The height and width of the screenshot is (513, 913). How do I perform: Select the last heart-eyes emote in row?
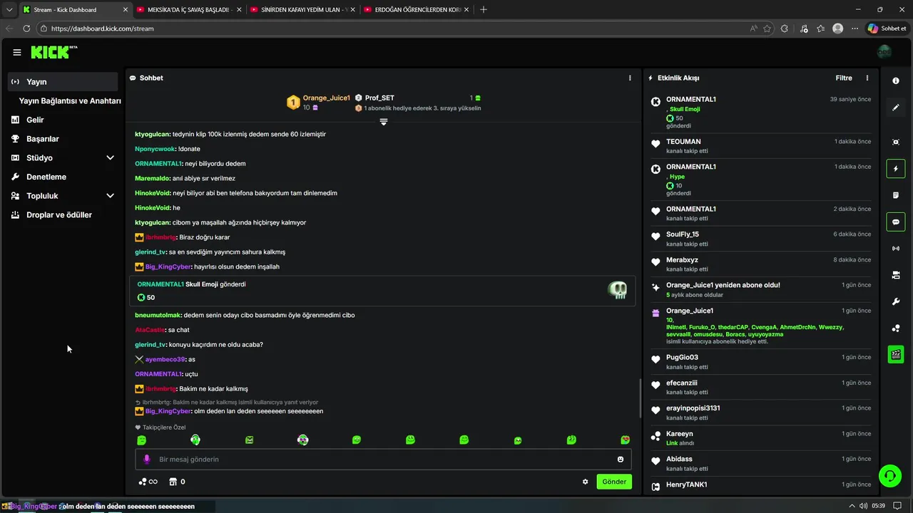click(626, 440)
